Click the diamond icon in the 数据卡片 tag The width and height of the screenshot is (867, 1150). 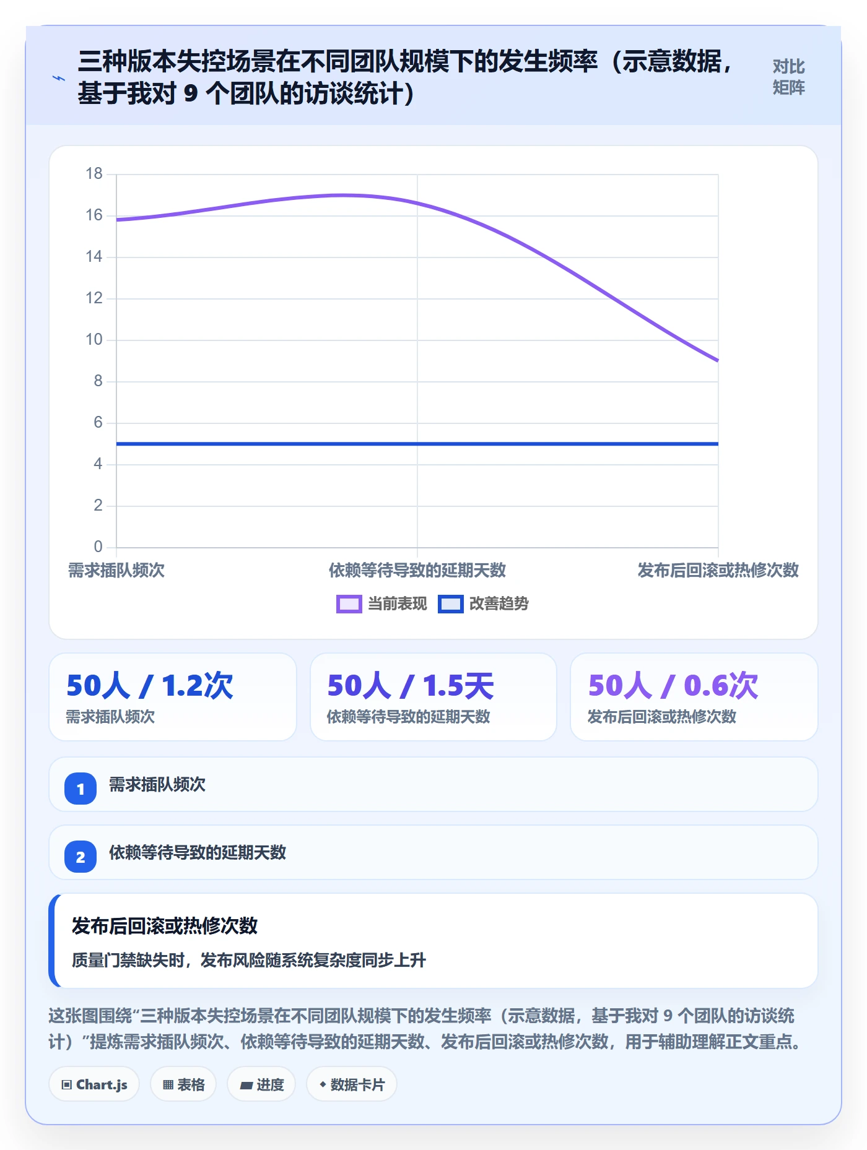click(323, 1084)
